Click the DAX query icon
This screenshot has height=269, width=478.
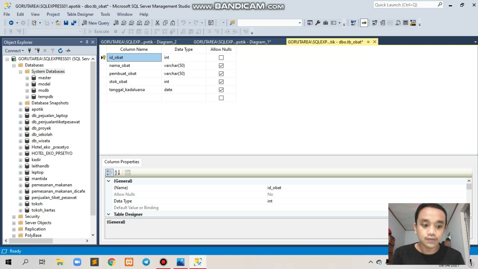(x=147, y=23)
